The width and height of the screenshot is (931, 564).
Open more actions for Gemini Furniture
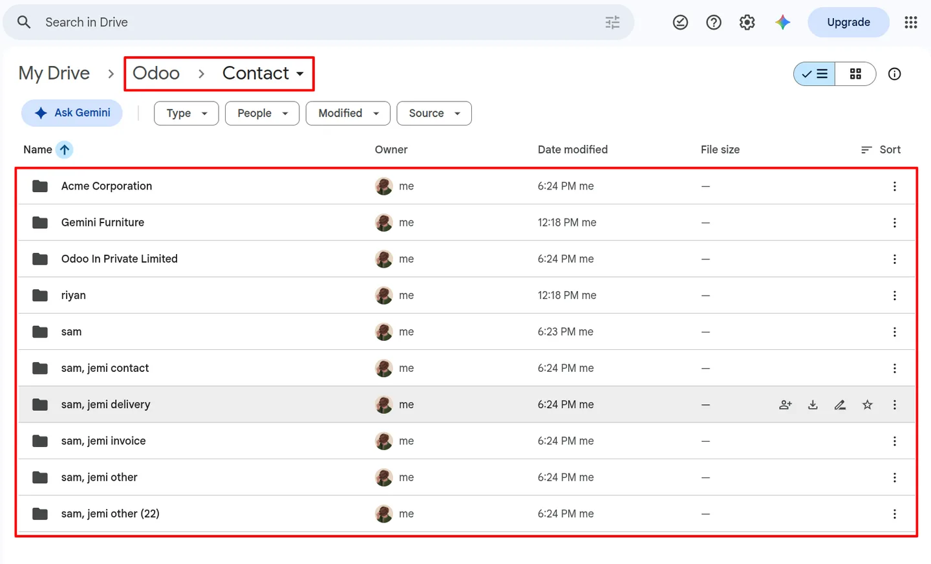coord(895,222)
